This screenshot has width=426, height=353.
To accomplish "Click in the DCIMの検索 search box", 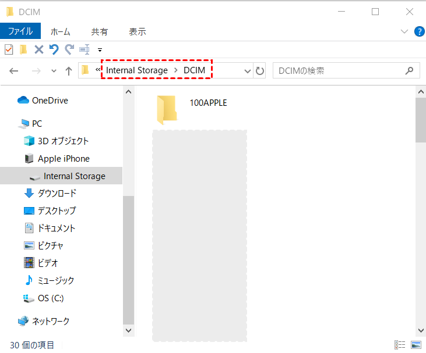I will [338, 71].
